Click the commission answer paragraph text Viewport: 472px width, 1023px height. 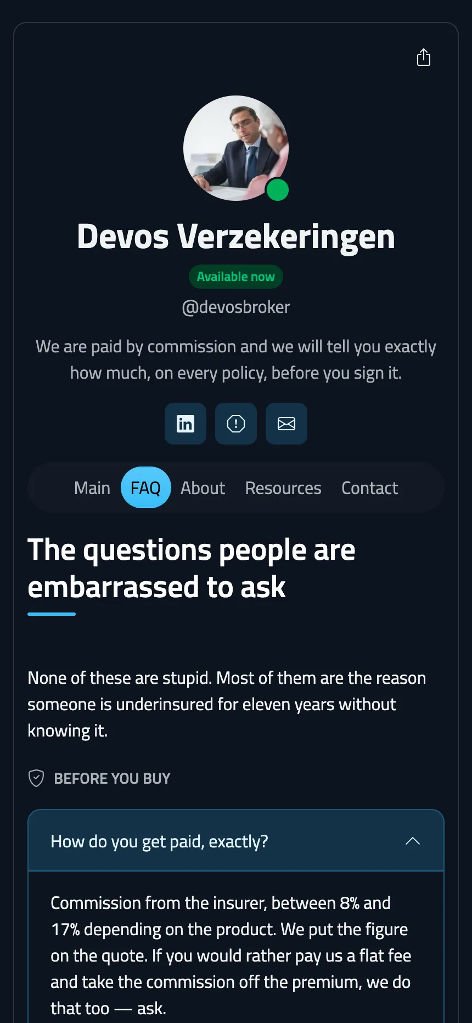(x=231, y=955)
